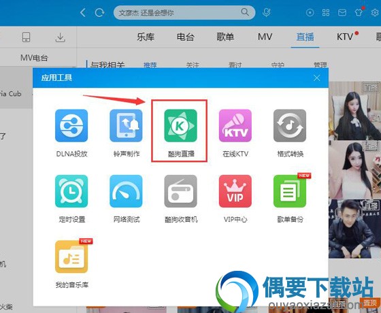Open the messages envelope icon
Screen dimensions: 381x313
point(342,13)
